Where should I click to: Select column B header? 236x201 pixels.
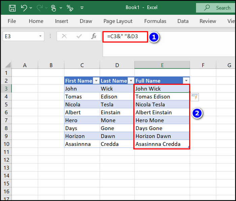pyautogui.click(x=51, y=65)
